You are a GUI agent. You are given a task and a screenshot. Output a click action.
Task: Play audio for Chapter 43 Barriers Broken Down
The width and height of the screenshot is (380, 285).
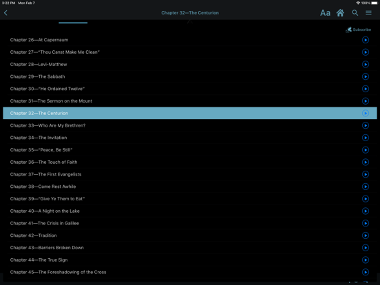[366, 247]
